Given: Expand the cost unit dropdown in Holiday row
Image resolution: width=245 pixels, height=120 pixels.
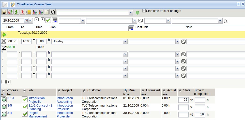Looking at the screenshot, I should pos(177,41).
